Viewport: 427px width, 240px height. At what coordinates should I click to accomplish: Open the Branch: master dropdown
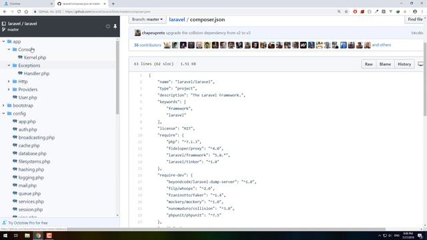point(147,19)
